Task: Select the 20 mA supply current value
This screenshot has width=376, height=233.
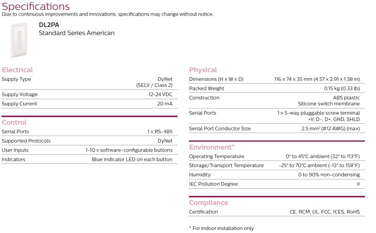Action: [165, 104]
